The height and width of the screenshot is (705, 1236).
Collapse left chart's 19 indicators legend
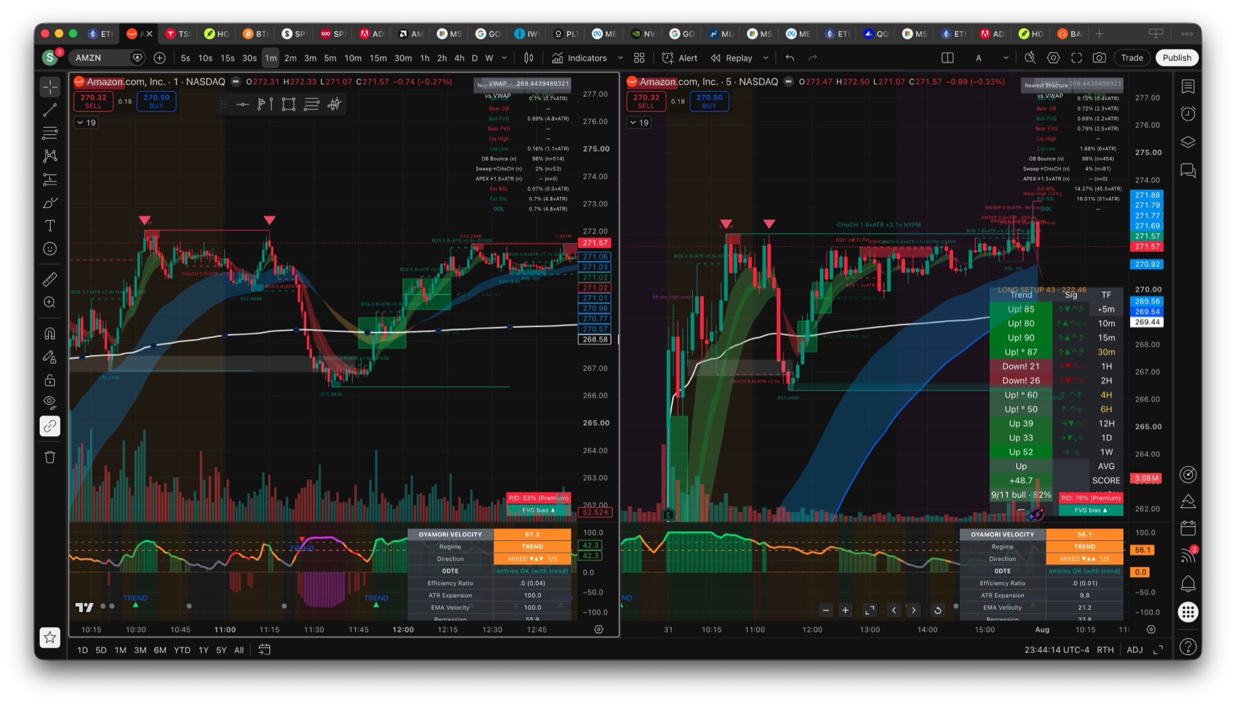point(87,123)
